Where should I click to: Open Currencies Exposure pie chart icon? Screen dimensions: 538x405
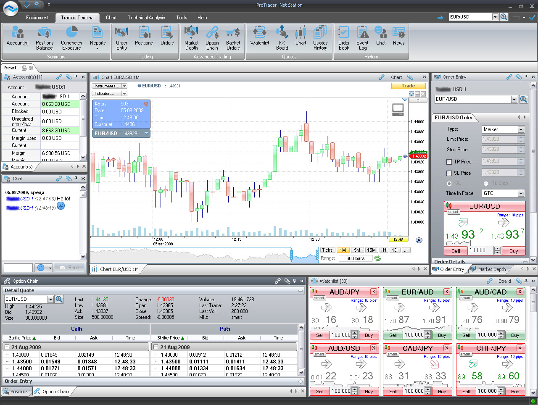[71, 38]
